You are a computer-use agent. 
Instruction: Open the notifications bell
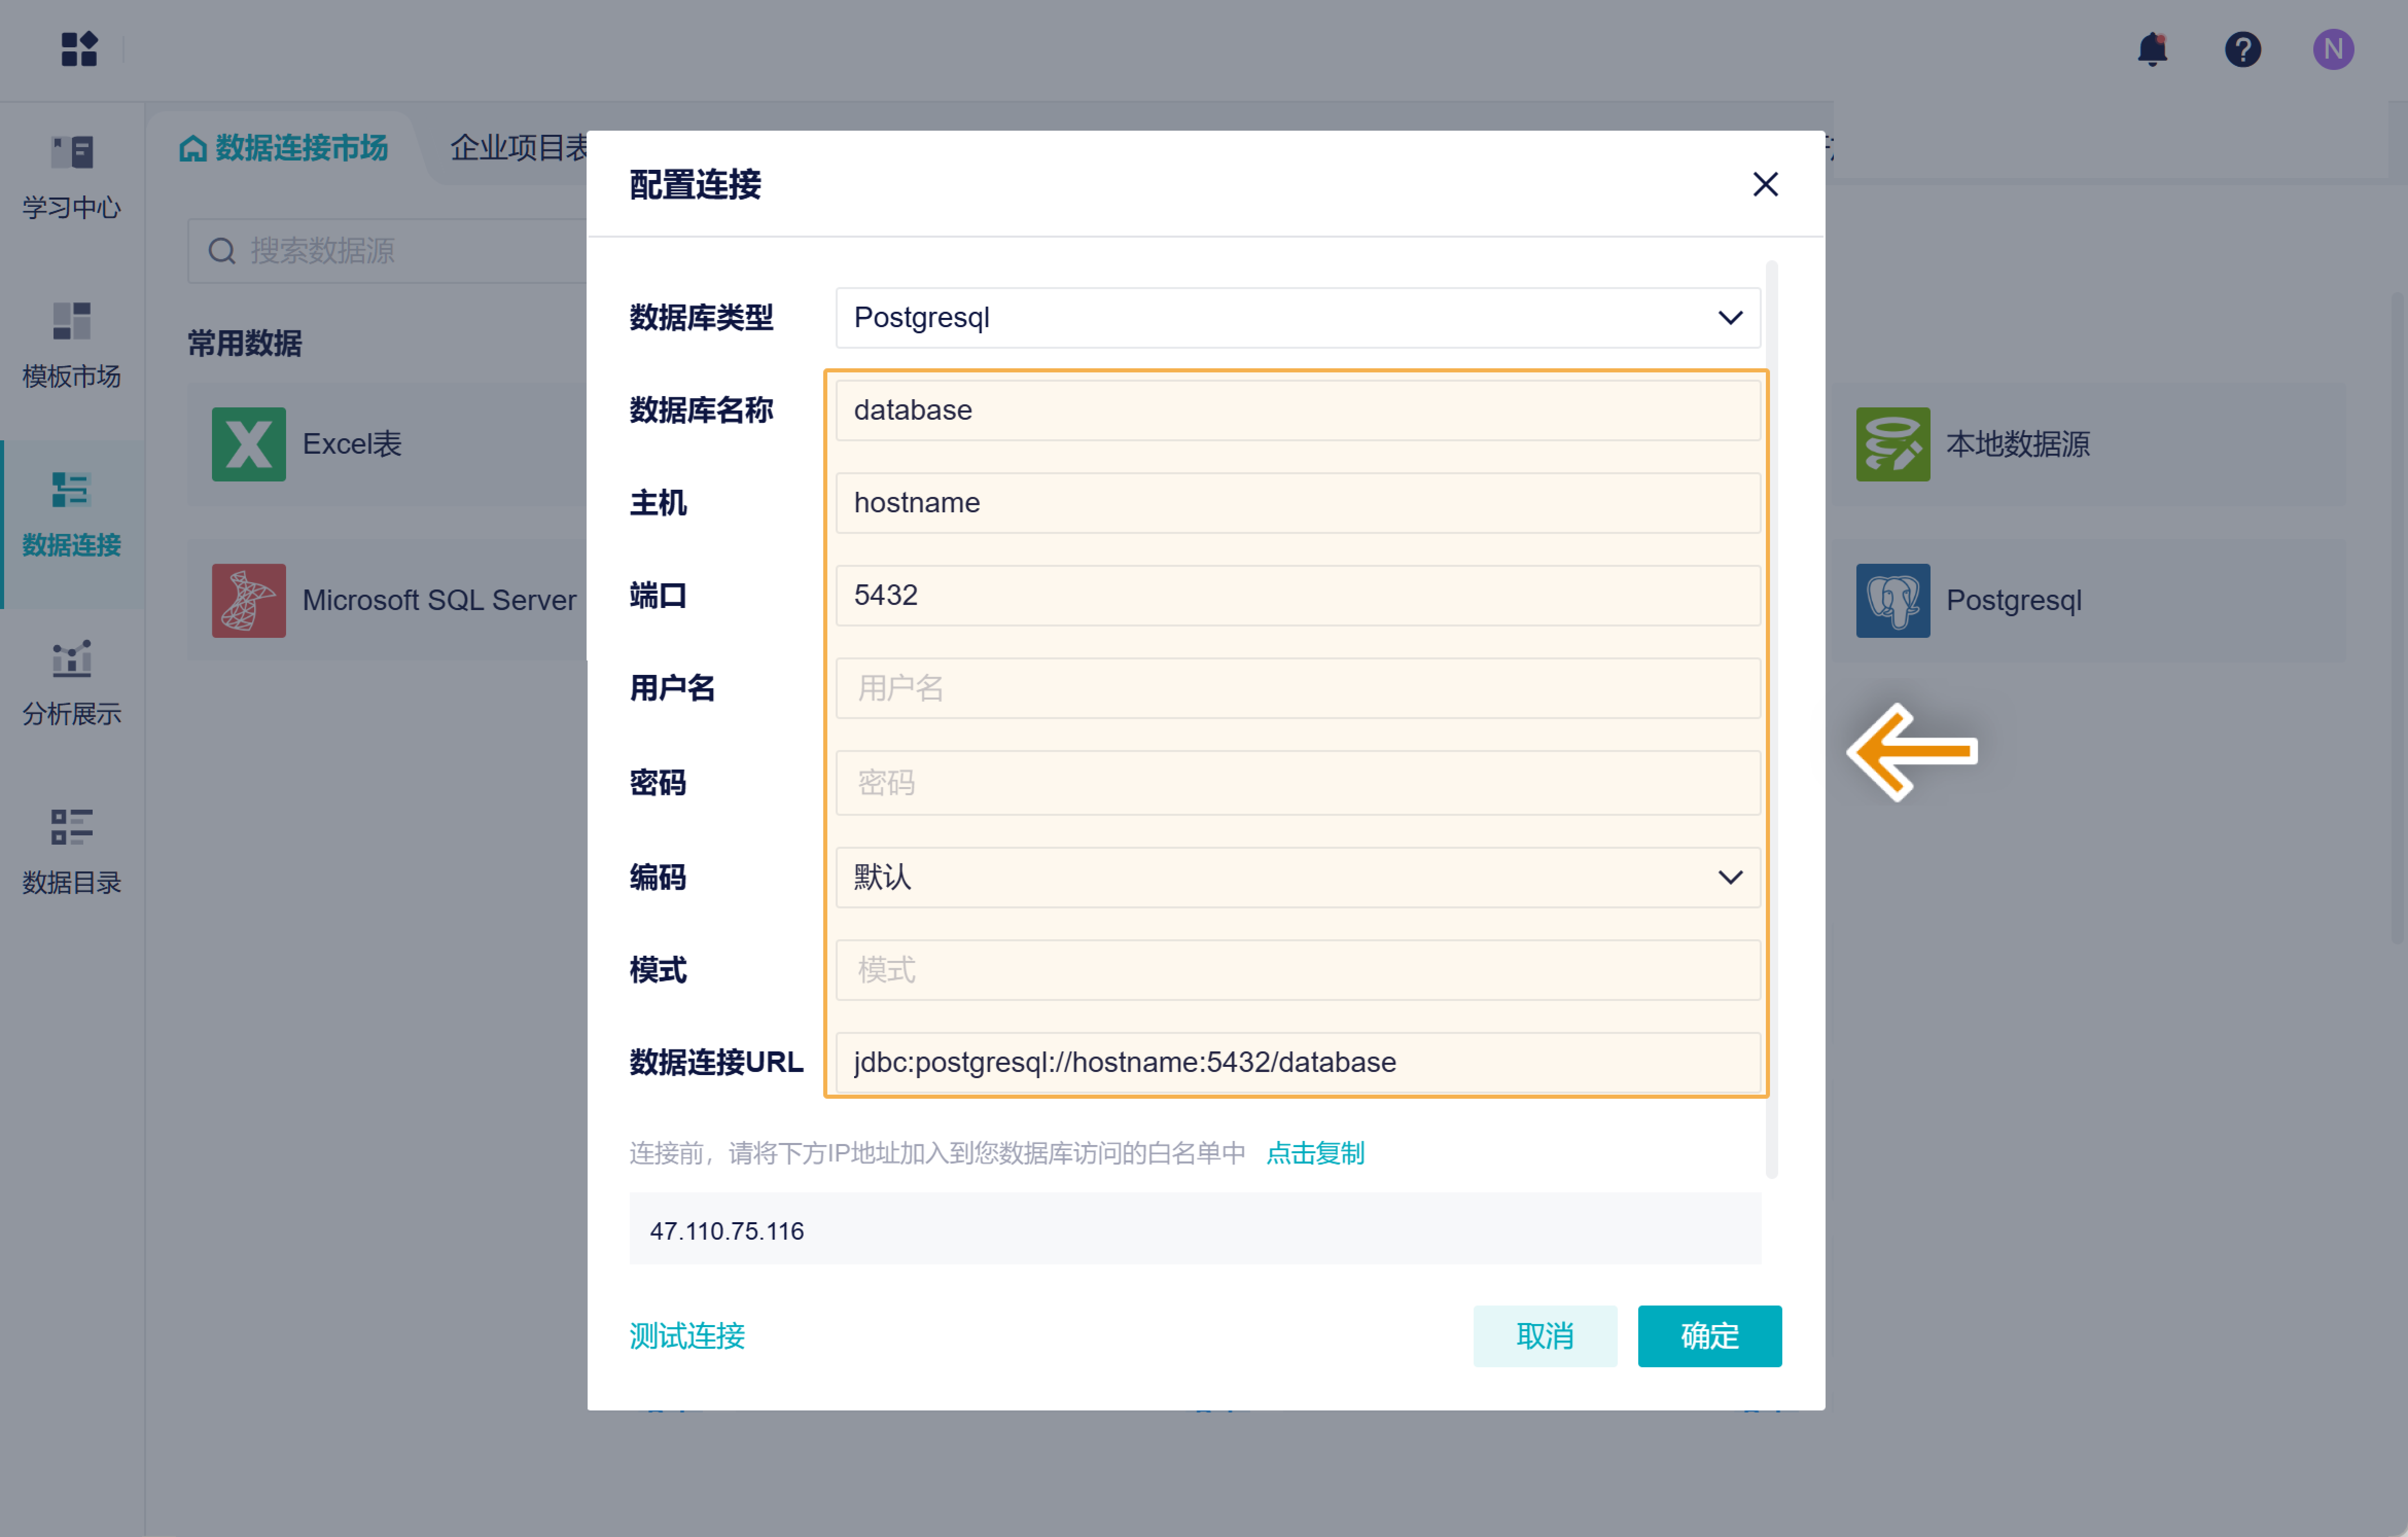[2152, 49]
